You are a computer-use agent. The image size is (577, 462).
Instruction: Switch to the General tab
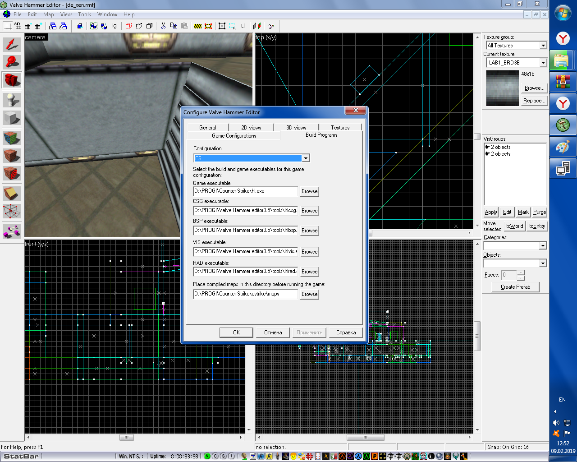point(208,128)
